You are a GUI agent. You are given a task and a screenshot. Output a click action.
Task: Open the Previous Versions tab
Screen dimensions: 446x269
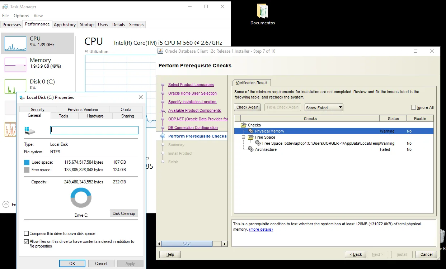point(83,110)
